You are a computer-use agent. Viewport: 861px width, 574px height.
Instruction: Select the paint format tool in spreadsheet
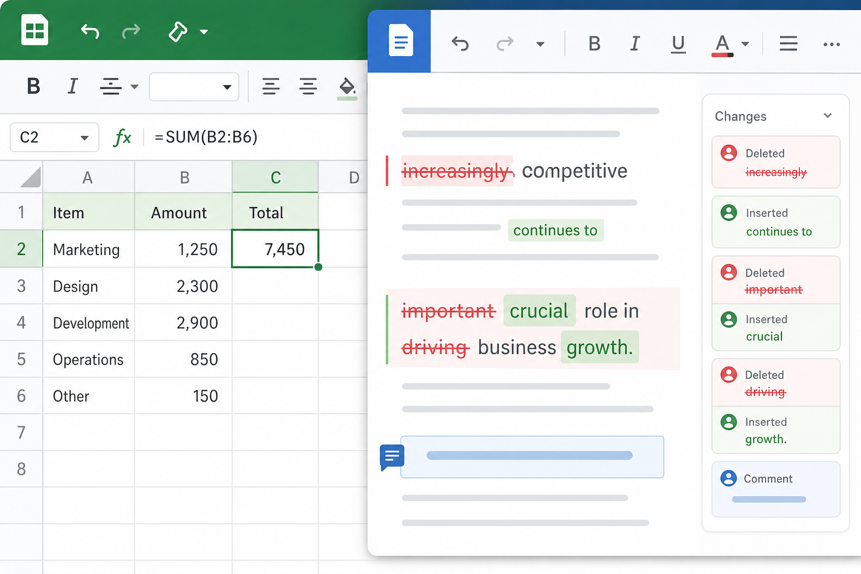tap(178, 31)
